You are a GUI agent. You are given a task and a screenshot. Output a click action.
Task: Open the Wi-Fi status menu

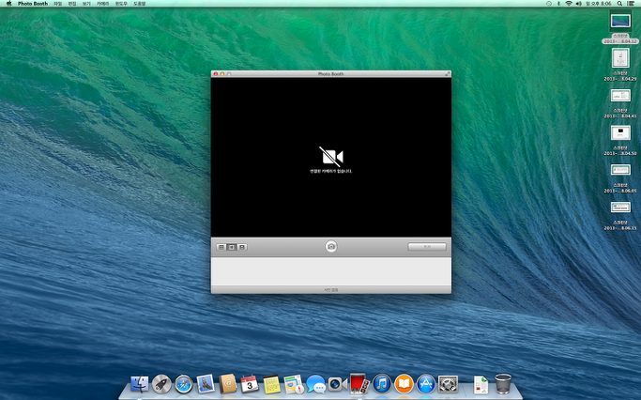[x=568, y=3]
